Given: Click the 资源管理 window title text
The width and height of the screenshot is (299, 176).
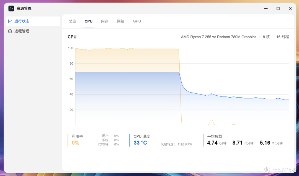Looking at the screenshot, I should pyautogui.click(x=24, y=8).
